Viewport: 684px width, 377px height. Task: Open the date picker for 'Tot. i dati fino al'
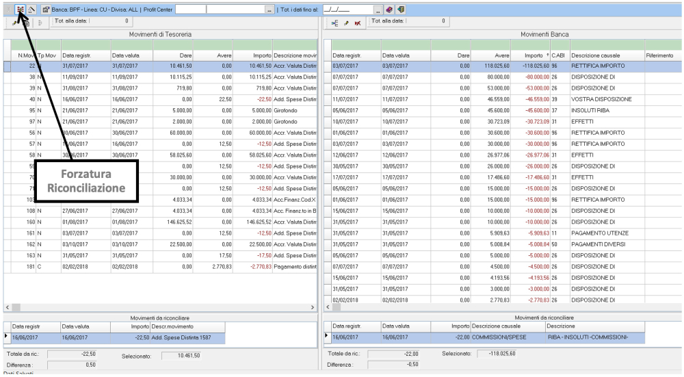click(378, 10)
